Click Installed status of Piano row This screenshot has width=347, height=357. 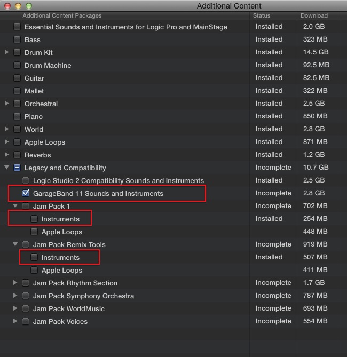tap(269, 116)
